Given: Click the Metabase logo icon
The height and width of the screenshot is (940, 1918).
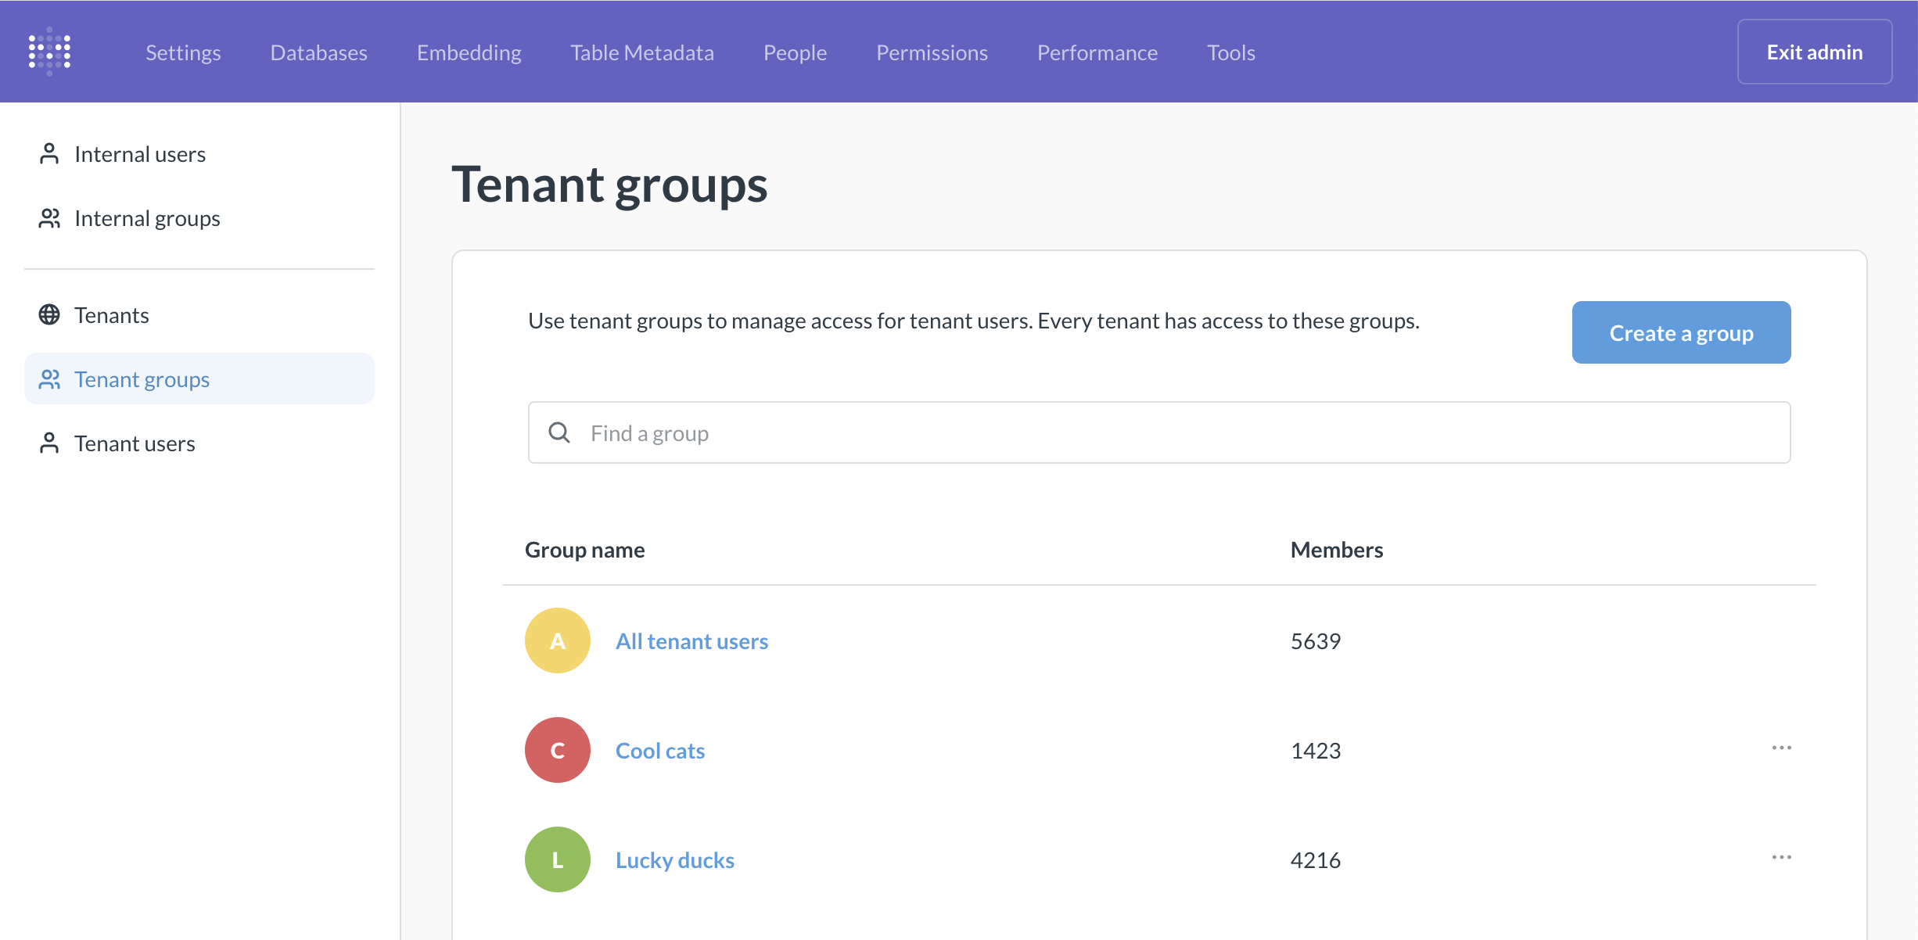Looking at the screenshot, I should [49, 51].
